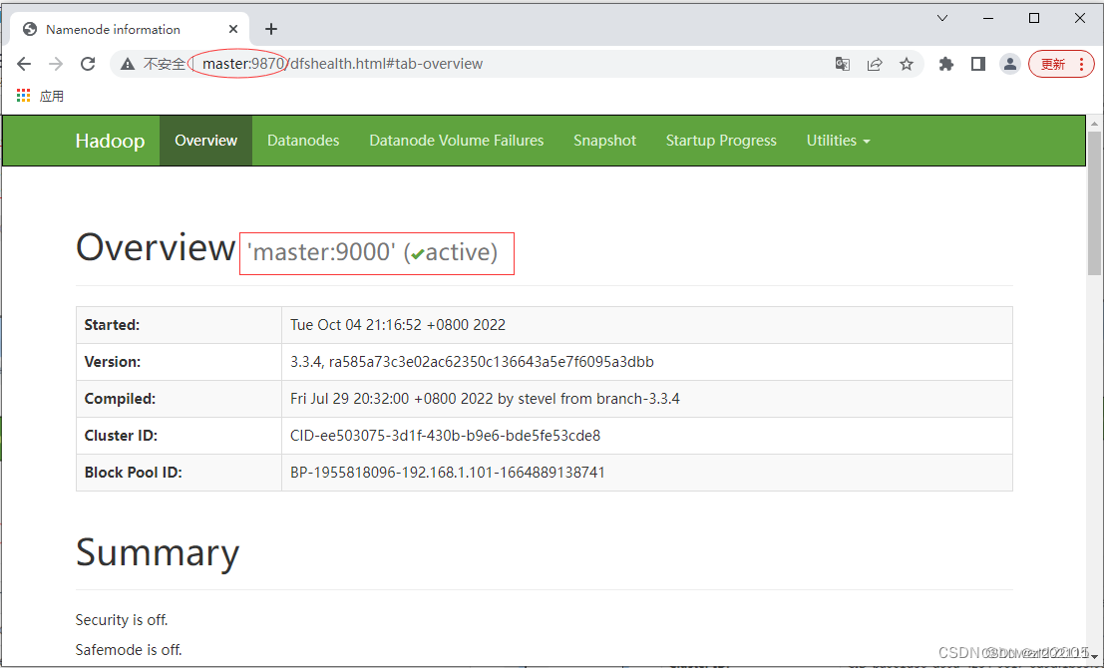Open Datanode Volume Failures tab
This screenshot has width=1104, height=668.
point(456,141)
